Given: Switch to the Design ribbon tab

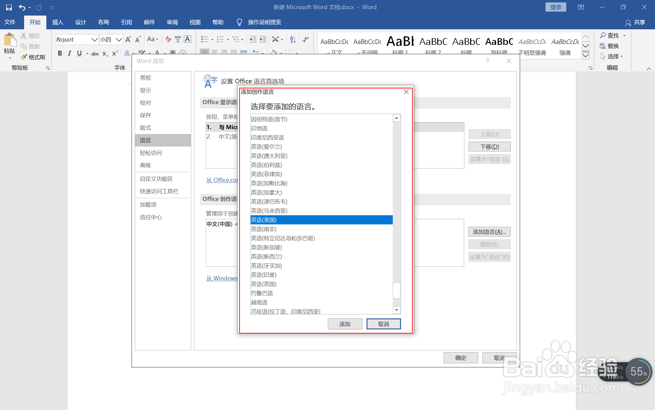Looking at the screenshot, I should [81, 22].
